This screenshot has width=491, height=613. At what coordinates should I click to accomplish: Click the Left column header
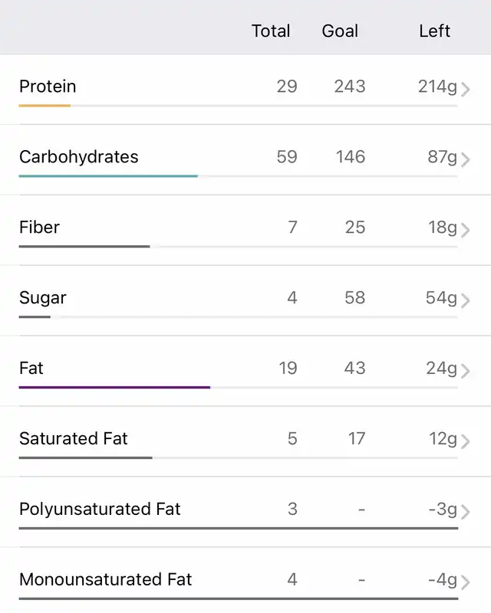434,31
